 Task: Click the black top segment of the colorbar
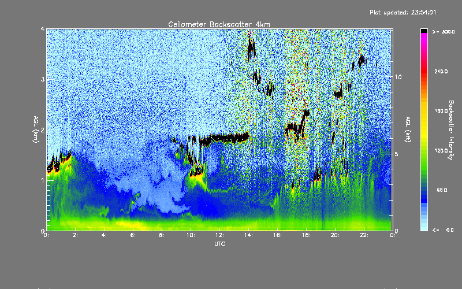point(424,31)
